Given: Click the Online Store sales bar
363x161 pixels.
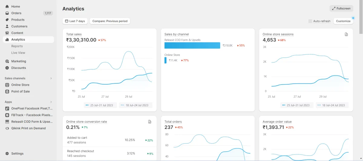Looking at the screenshot, I should [x=165, y=60].
